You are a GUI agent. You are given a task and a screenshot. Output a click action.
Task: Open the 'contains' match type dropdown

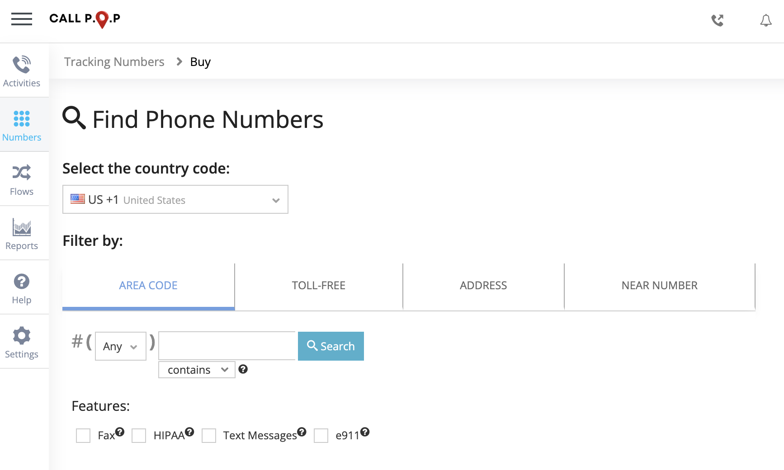point(196,369)
